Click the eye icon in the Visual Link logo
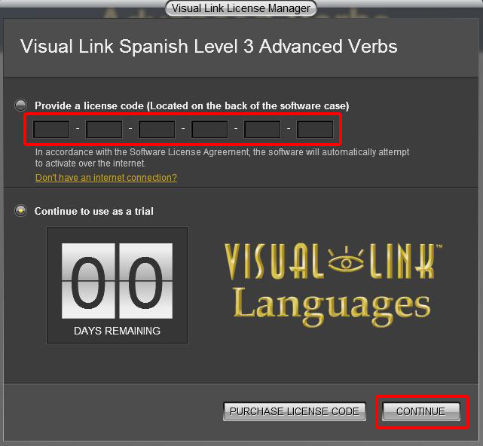483x446 pixels. click(x=347, y=263)
